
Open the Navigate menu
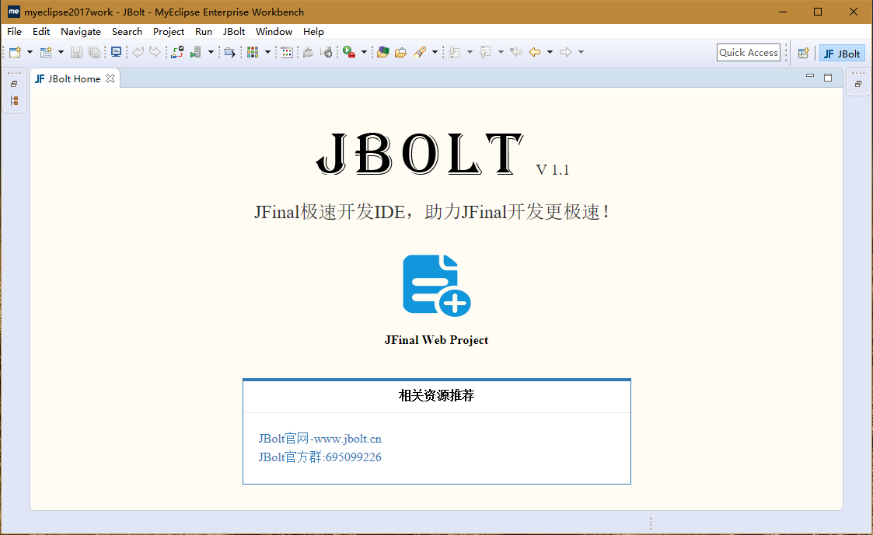coord(81,32)
